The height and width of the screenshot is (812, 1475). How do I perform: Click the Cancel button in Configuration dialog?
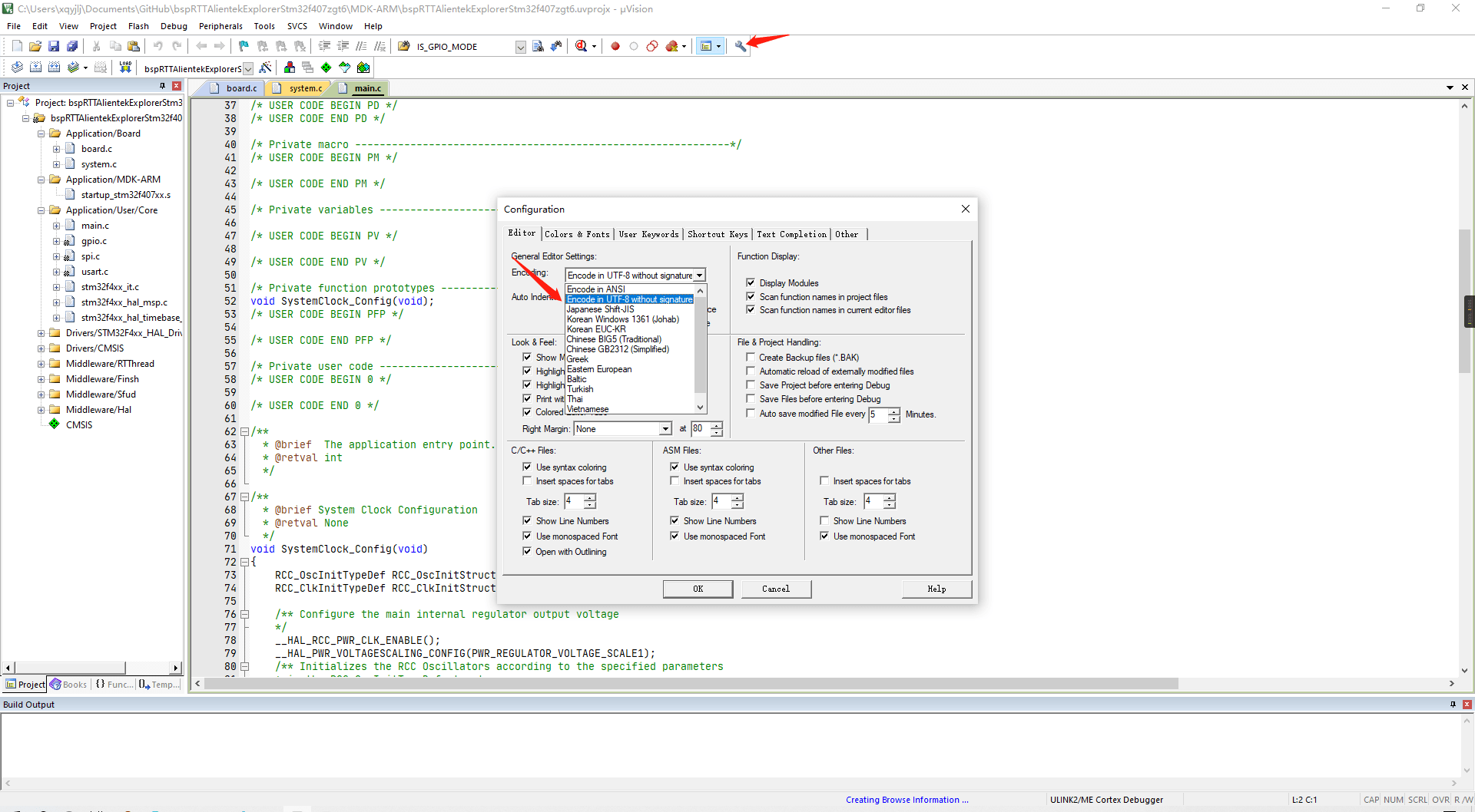click(776, 589)
